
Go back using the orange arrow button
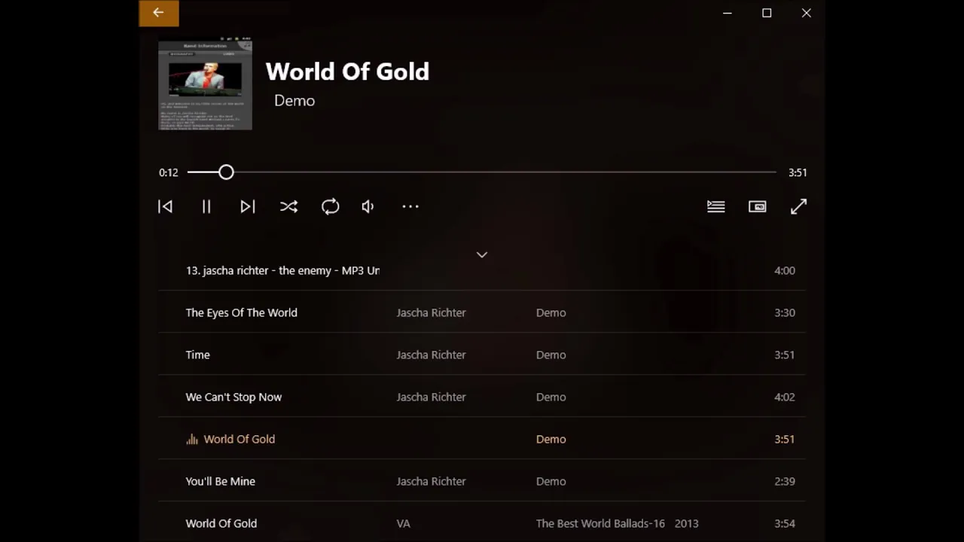coord(159,13)
